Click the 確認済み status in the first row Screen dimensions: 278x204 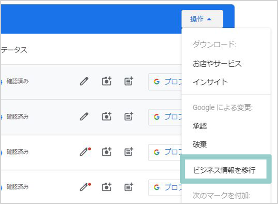coord(18,81)
